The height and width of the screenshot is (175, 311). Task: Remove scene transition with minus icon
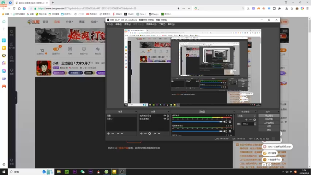pos(250,120)
